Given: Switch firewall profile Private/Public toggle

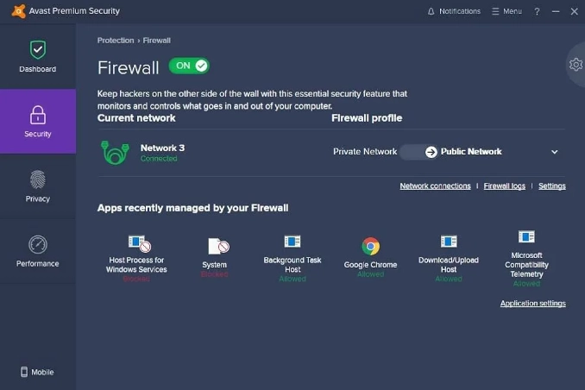Looking at the screenshot, I should [419, 152].
